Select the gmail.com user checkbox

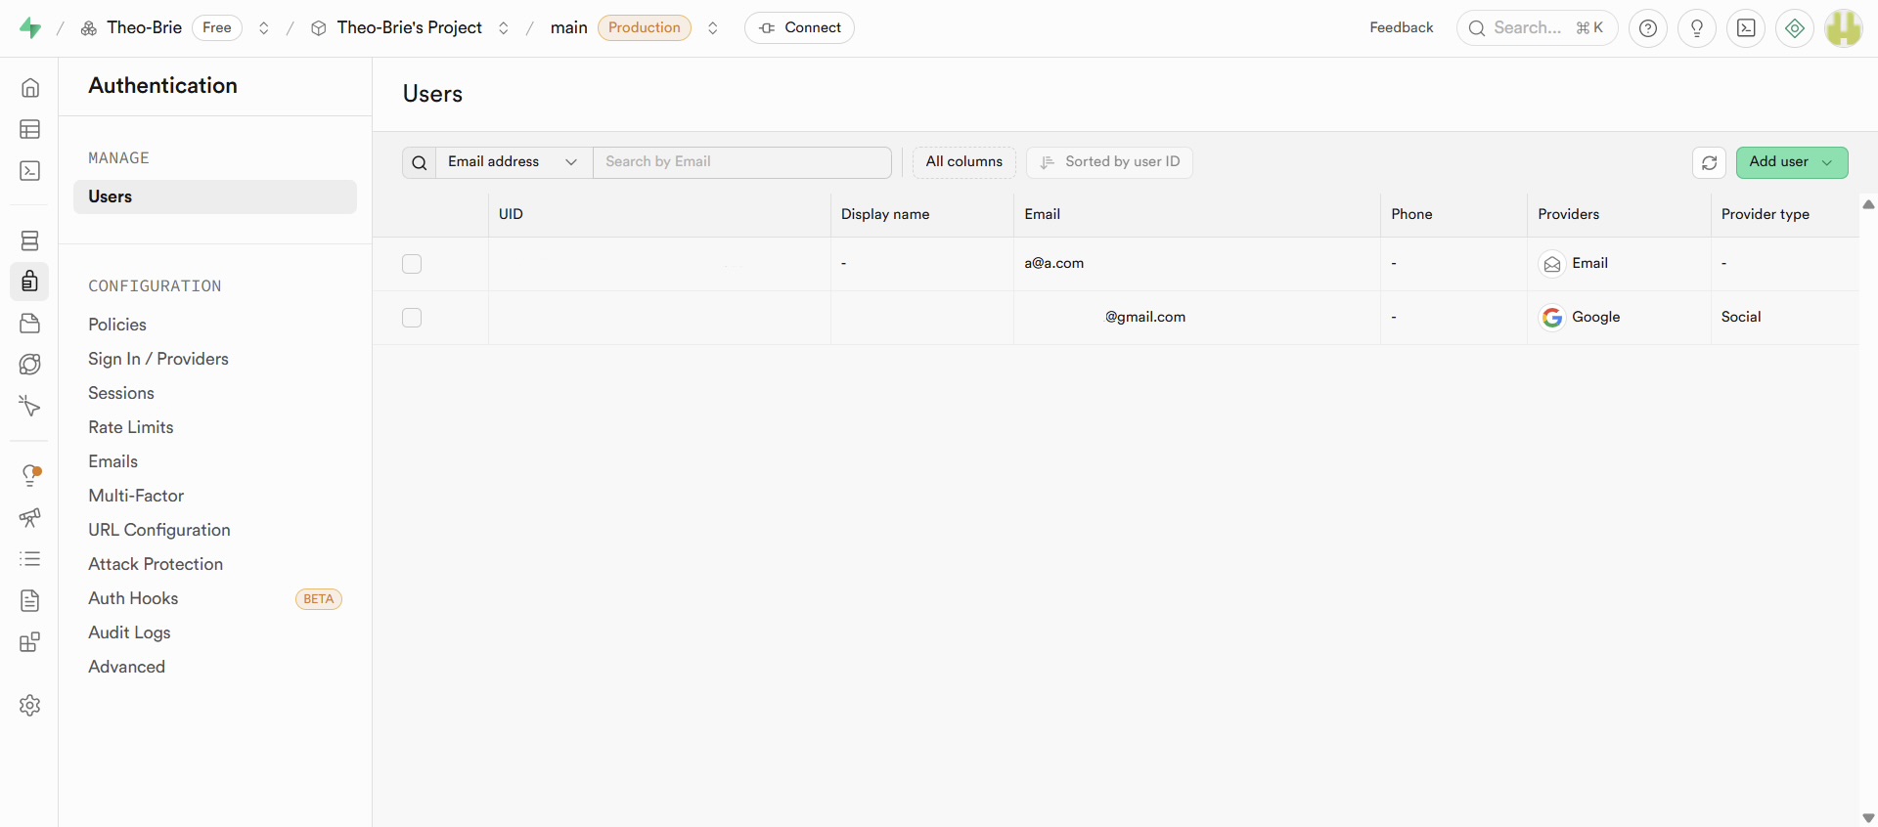click(412, 318)
